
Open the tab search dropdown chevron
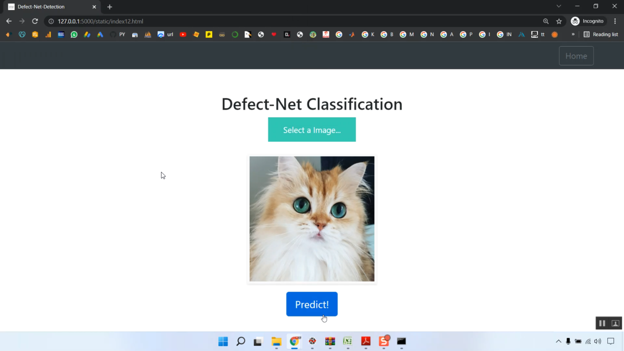coord(559,6)
